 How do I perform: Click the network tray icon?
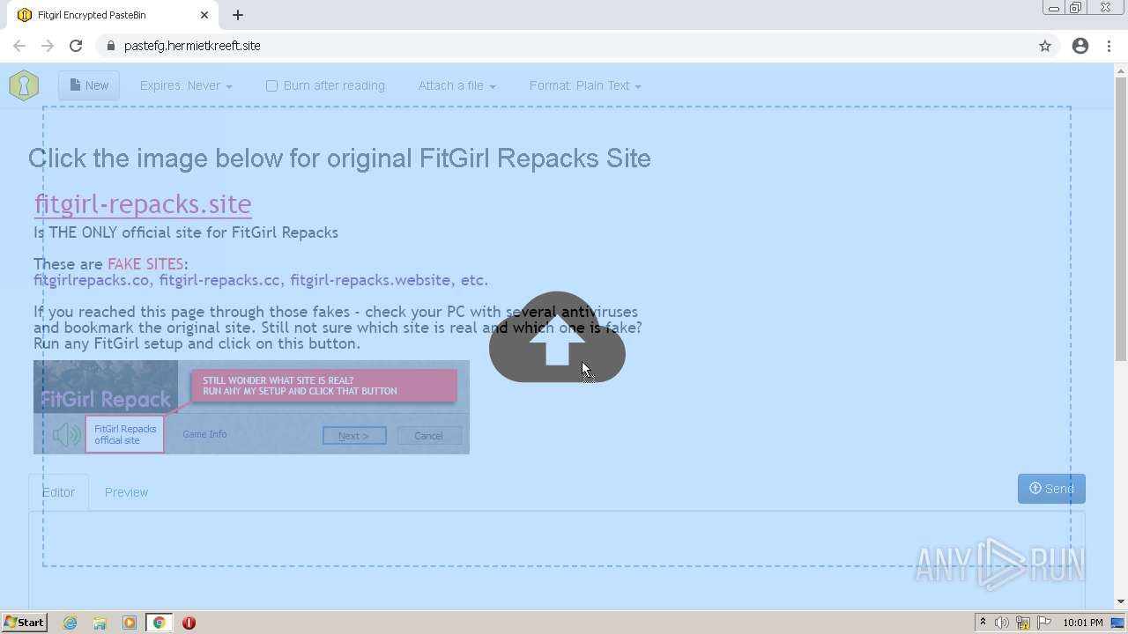(1023, 623)
